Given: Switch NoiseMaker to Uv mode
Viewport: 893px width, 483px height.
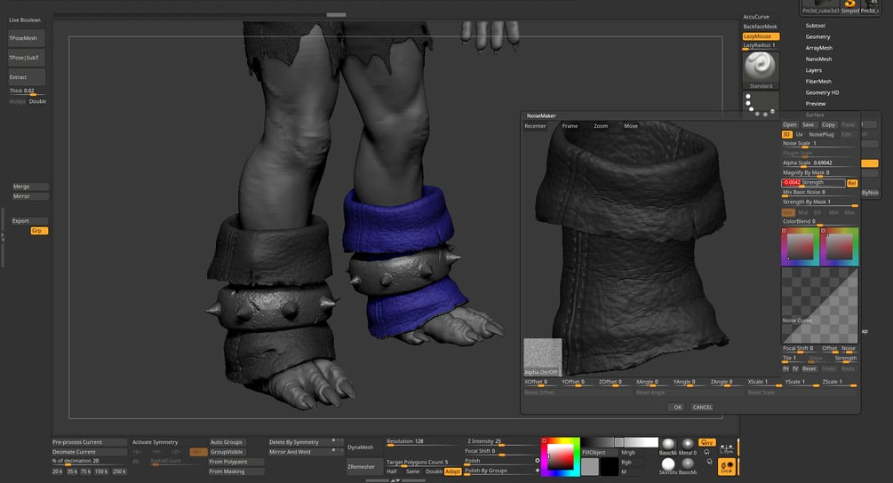Looking at the screenshot, I should 799,134.
